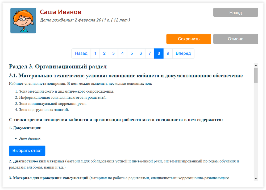Switch to page 2 in pagination
This screenshot has height=190, width=266.
point(104,53)
